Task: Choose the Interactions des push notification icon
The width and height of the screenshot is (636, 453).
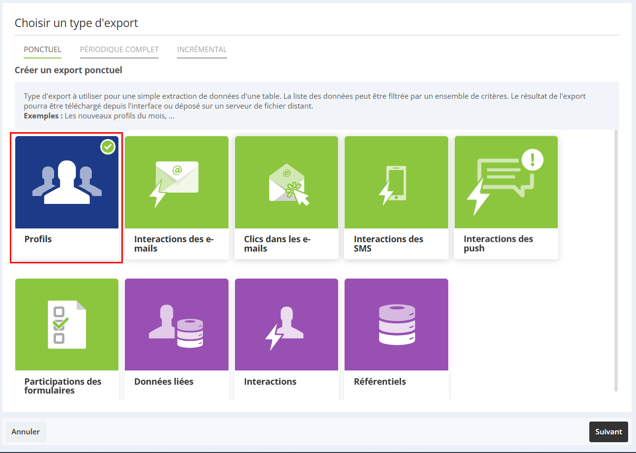Action: 504,182
